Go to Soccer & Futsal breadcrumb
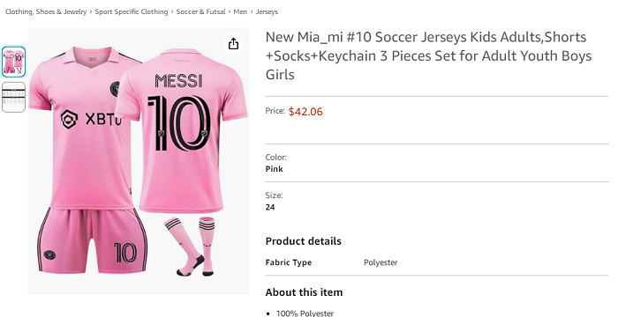 (200, 11)
